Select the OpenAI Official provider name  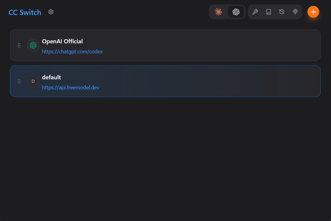click(x=62, y=42)
